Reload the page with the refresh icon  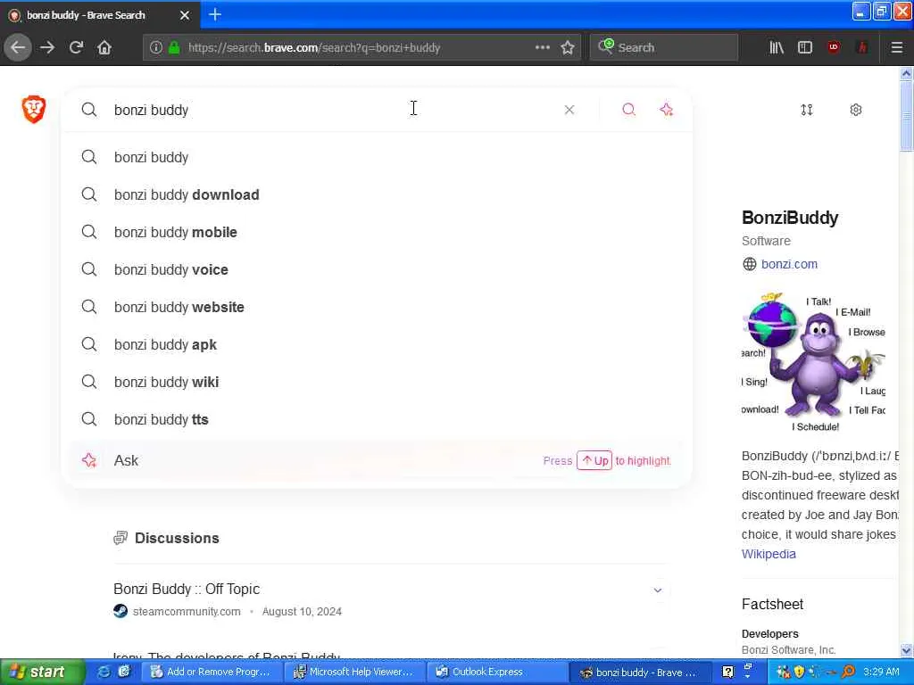tap(76, 47)
